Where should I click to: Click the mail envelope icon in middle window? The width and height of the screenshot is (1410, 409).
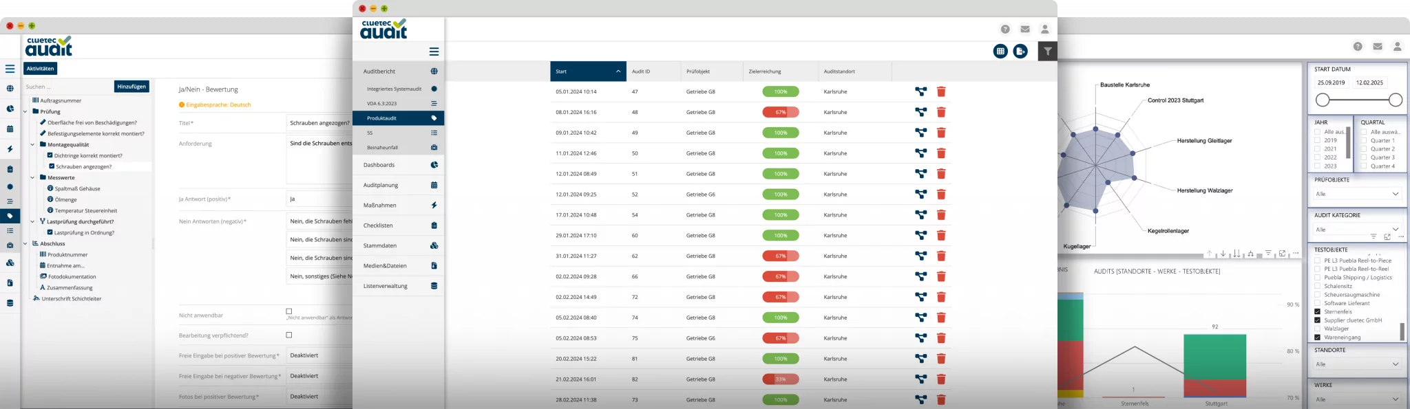(1025, 29)
